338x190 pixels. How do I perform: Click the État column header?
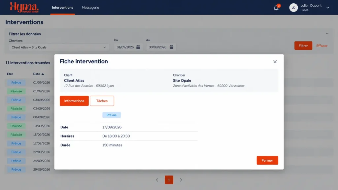[x=10, y=74]
